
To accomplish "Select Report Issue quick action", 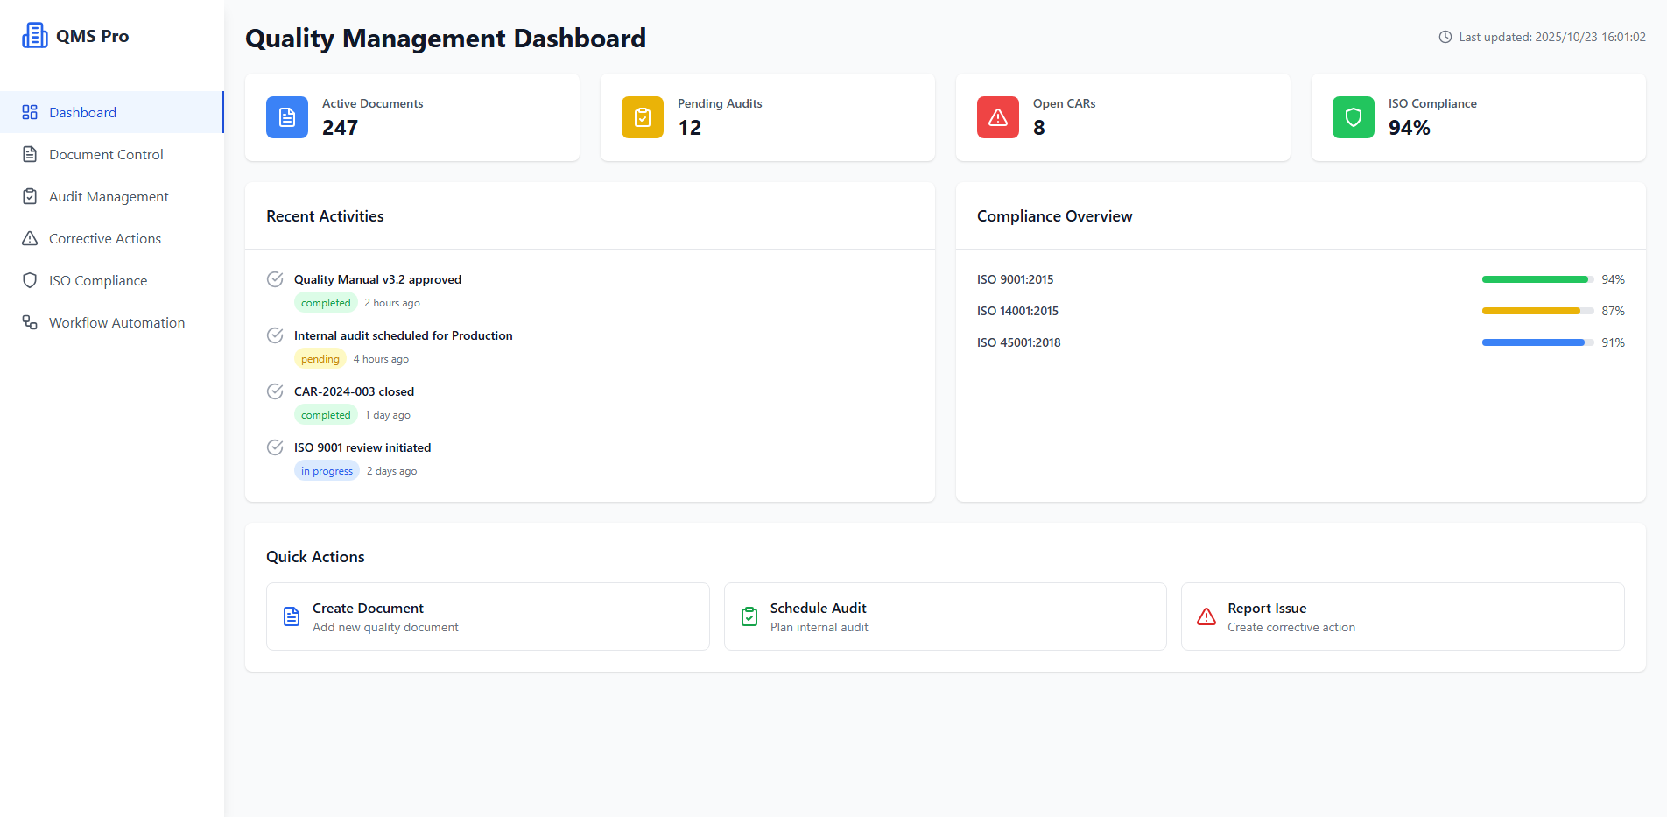I will click(1402, 616).
